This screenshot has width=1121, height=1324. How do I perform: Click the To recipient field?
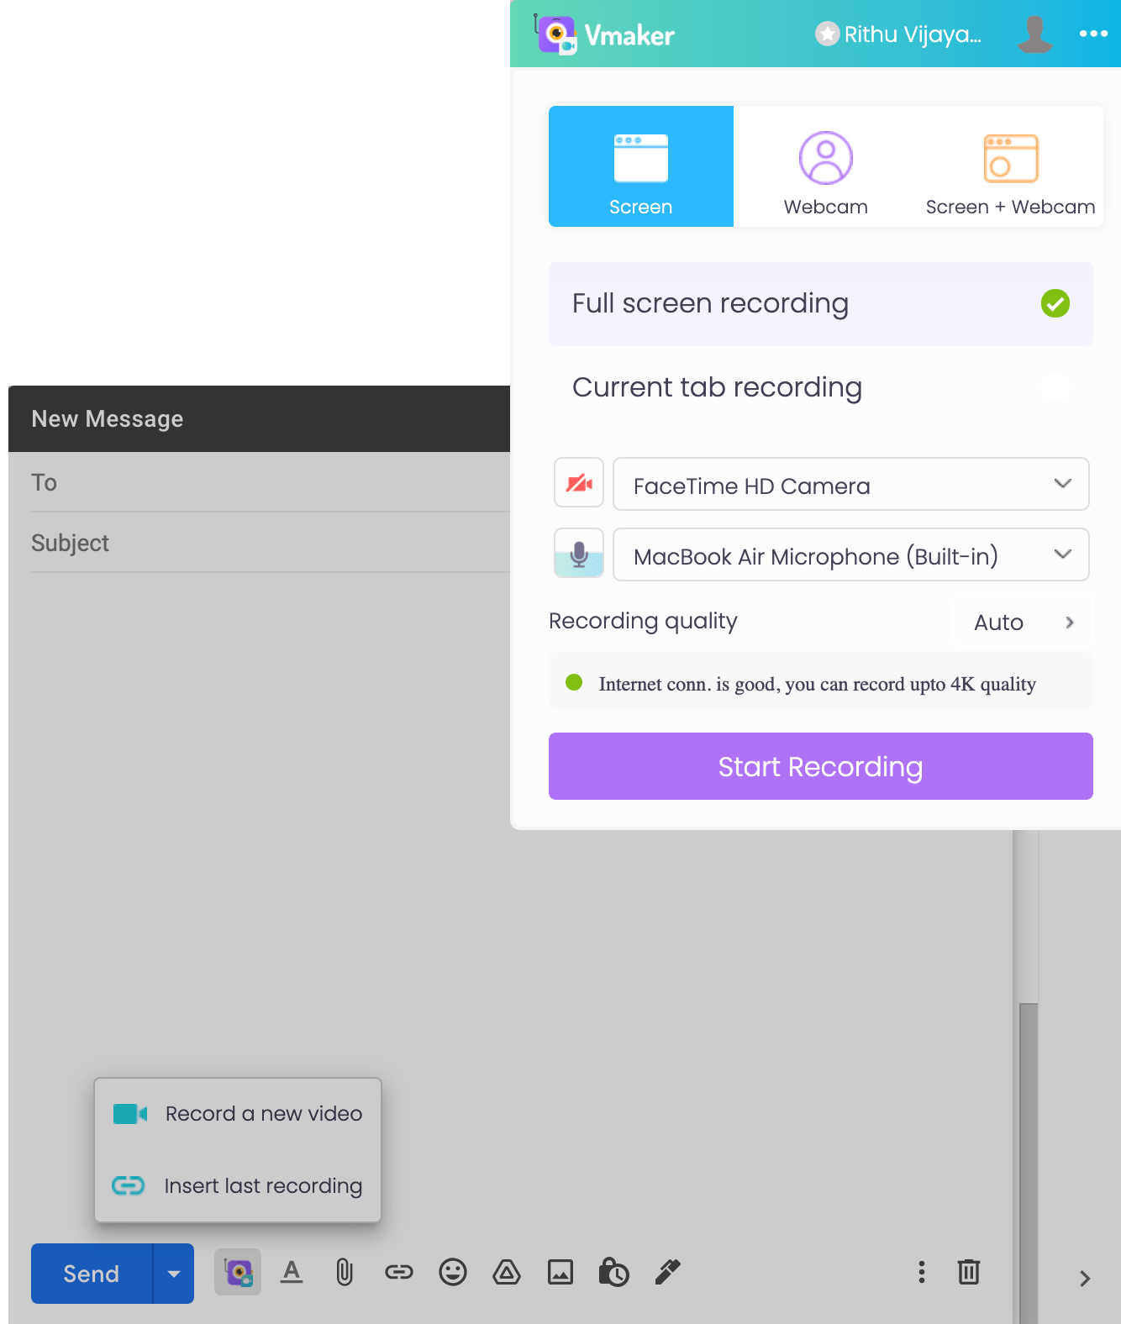(271, 482)
